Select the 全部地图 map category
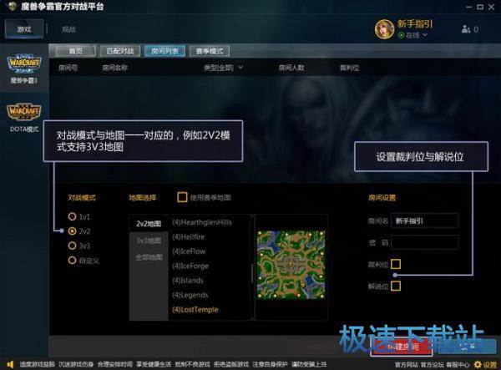Image resolution: width=501 pixels, height=370 pixels. tap(149, 257)
